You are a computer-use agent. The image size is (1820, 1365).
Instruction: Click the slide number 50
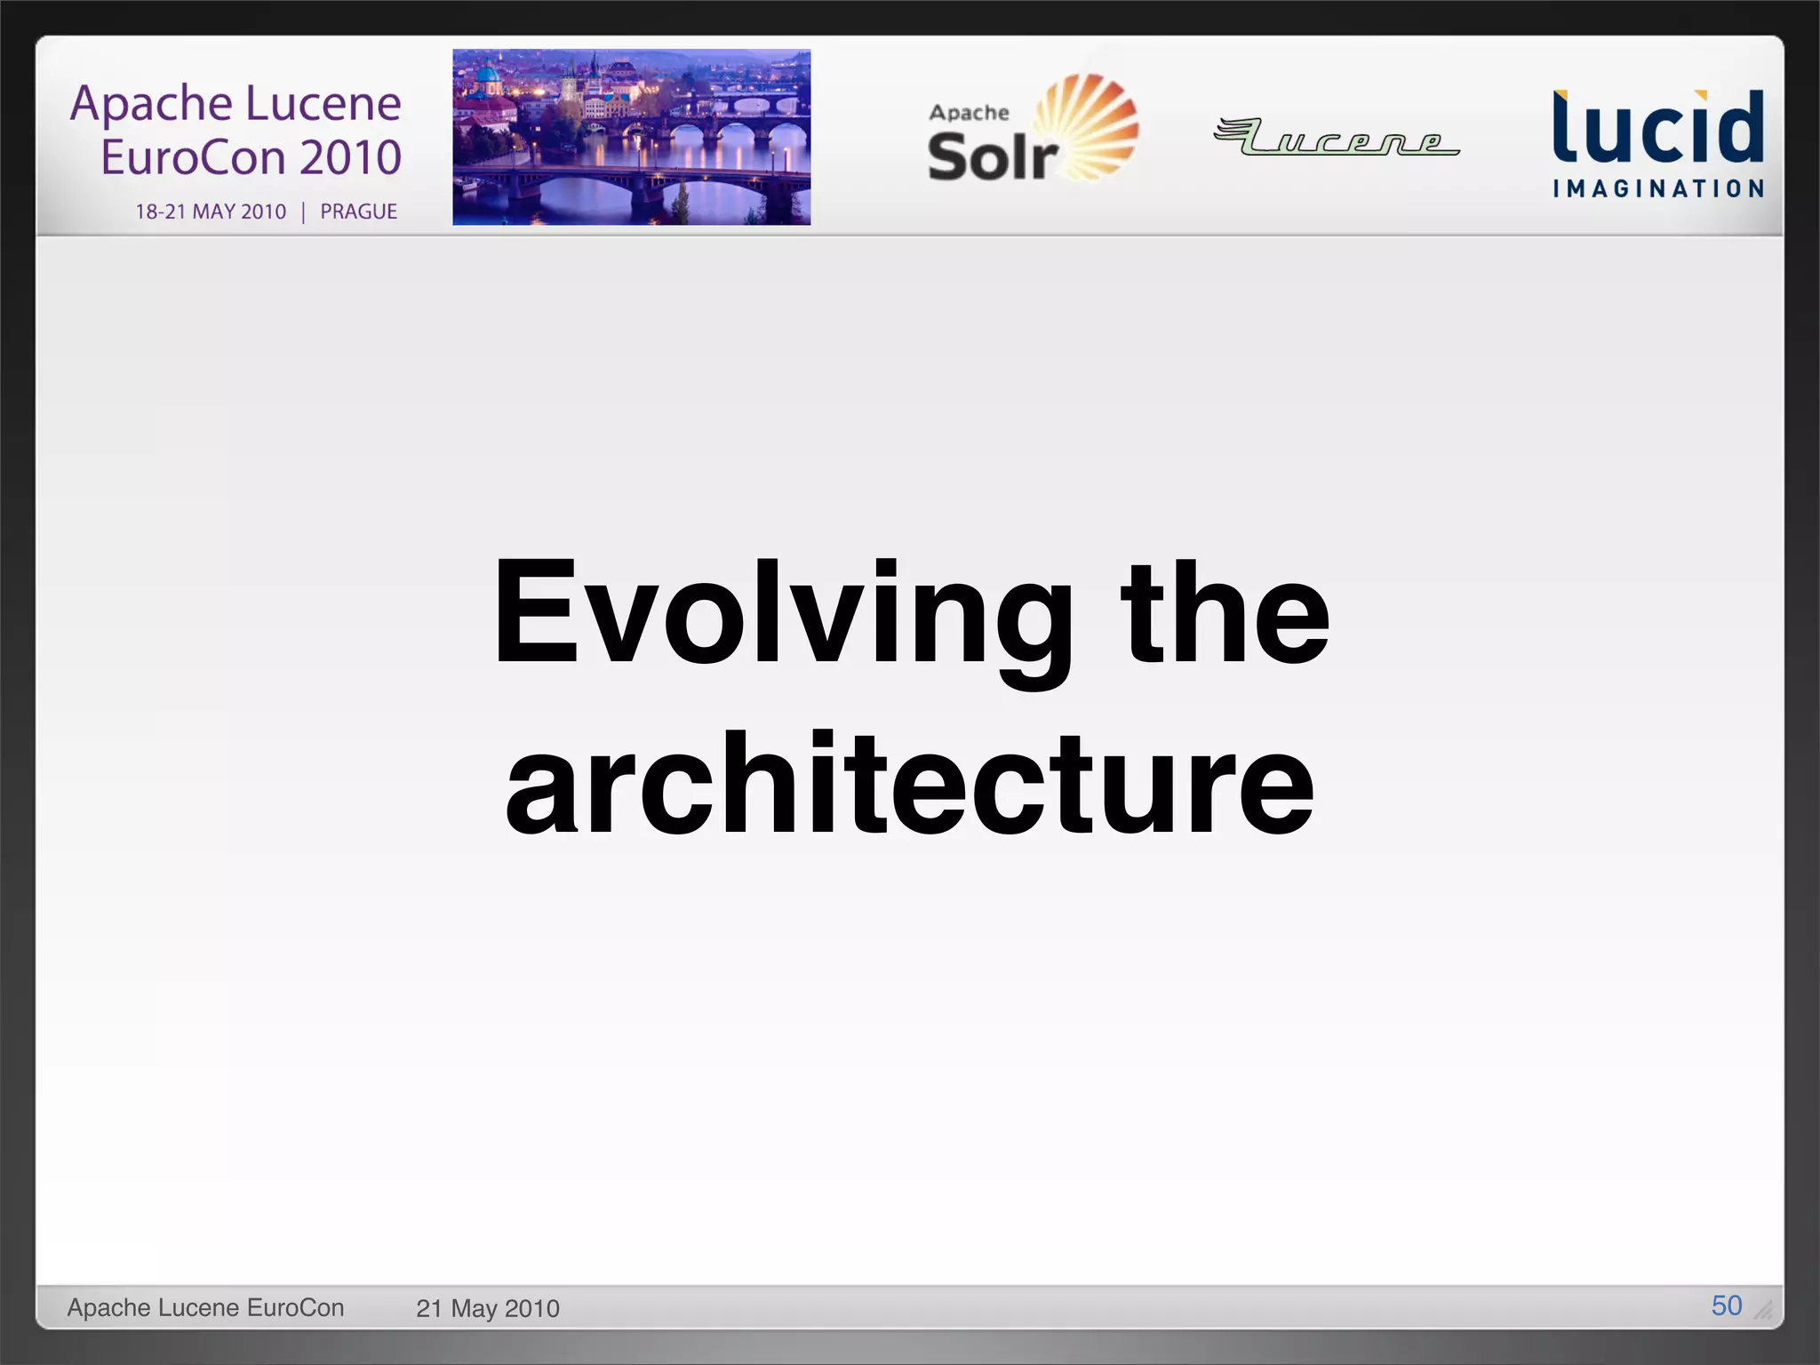[x=1727, y=1305]
